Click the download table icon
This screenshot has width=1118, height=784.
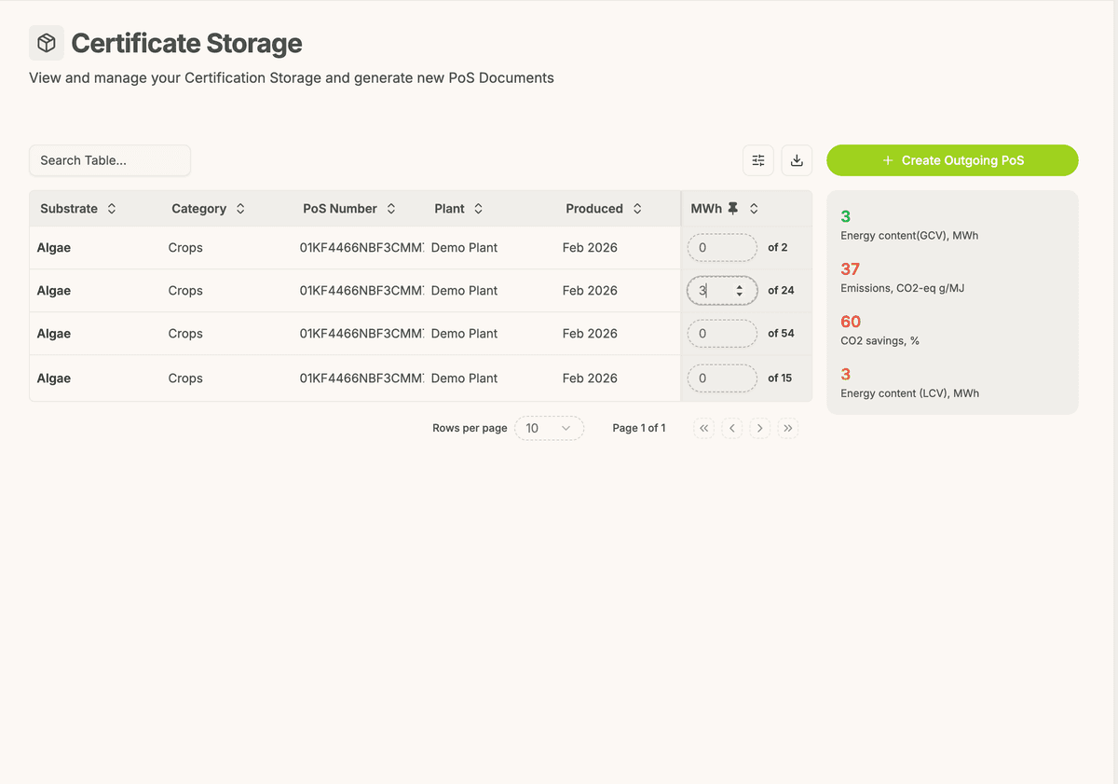797,160
